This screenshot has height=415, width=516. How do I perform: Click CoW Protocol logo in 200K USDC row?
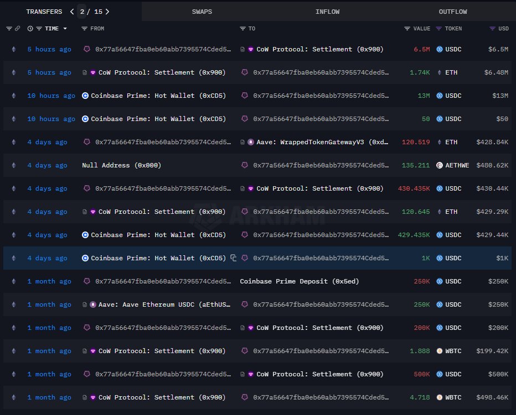[x=251, y=328]
